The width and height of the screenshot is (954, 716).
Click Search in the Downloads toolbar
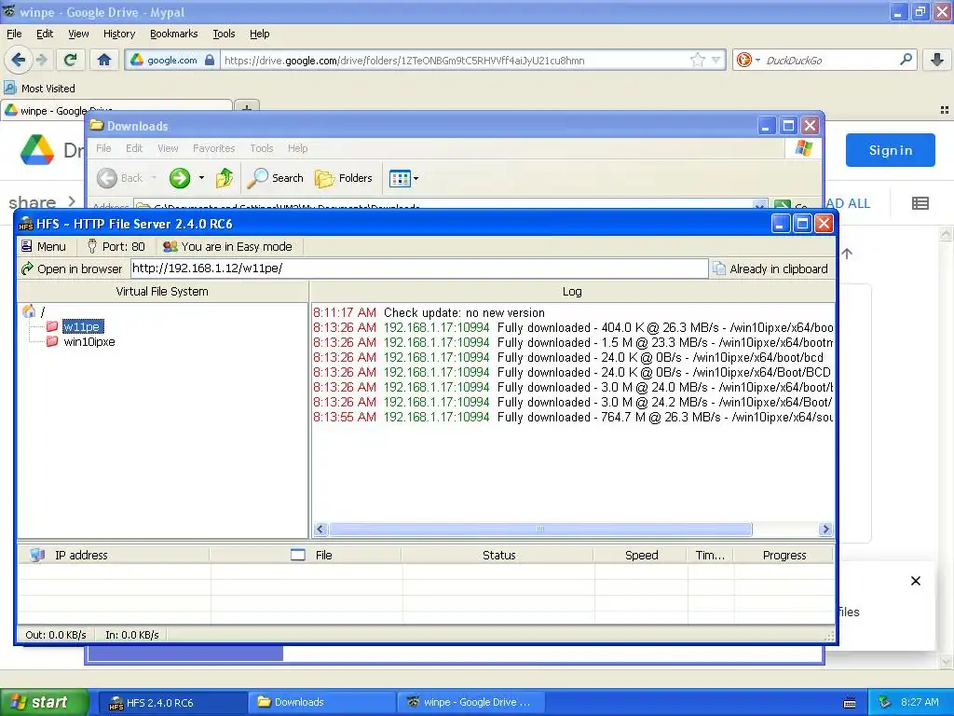[x=276, y=178]
